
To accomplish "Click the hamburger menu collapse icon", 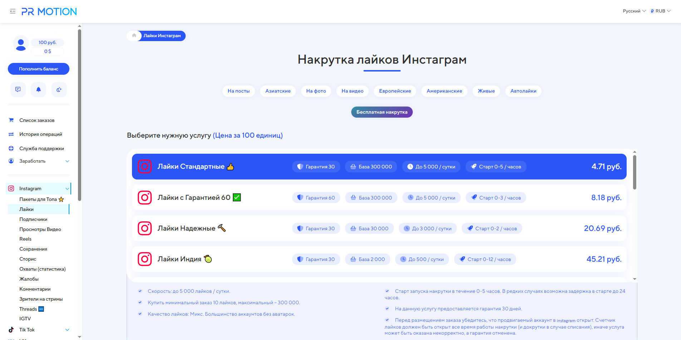I will [x=13, y=11].
